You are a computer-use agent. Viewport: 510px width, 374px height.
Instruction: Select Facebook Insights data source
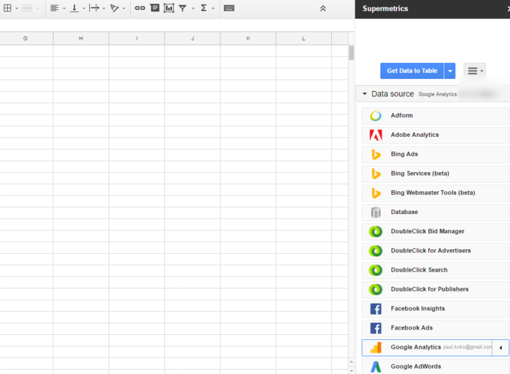coord(435,309)
